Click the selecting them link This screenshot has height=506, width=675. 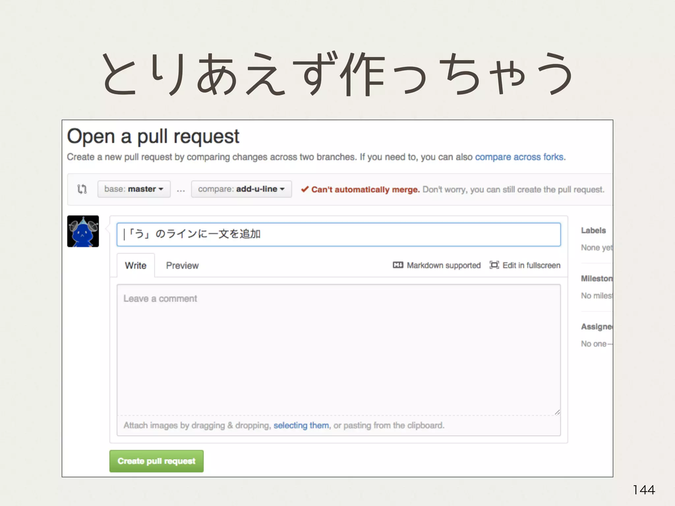coord(301,425)
